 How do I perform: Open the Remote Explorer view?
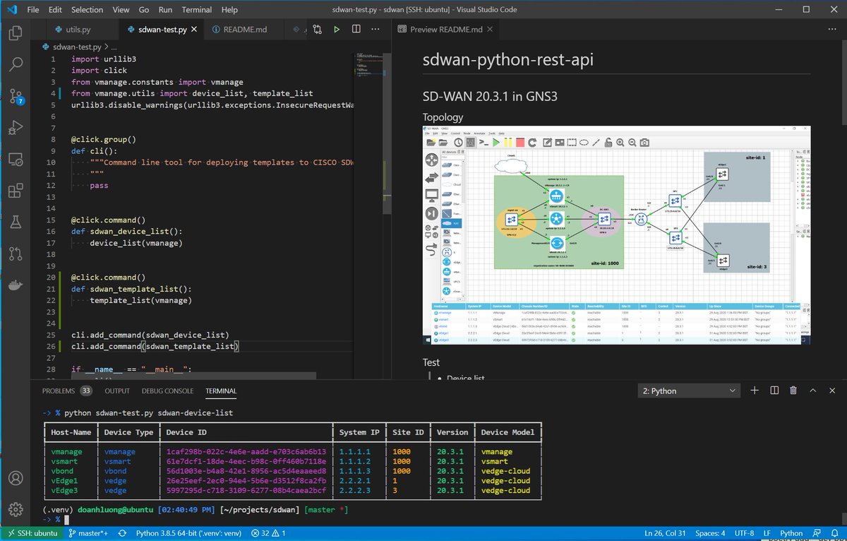tap(16, 160)
